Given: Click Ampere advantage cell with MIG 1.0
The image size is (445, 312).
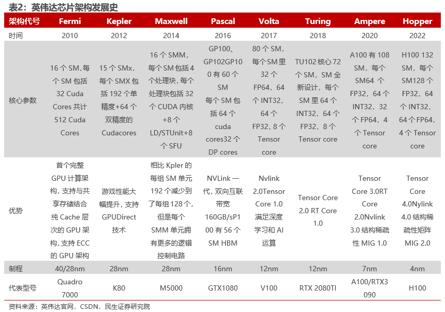Looking at the screenshot, I should [369, 211].
